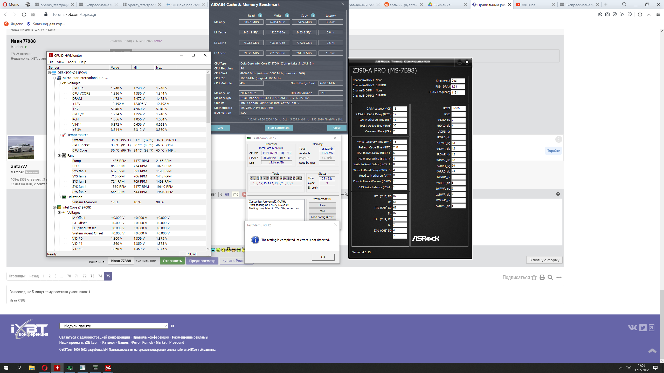Click the tREFI value field

click(x=458, y=108)
